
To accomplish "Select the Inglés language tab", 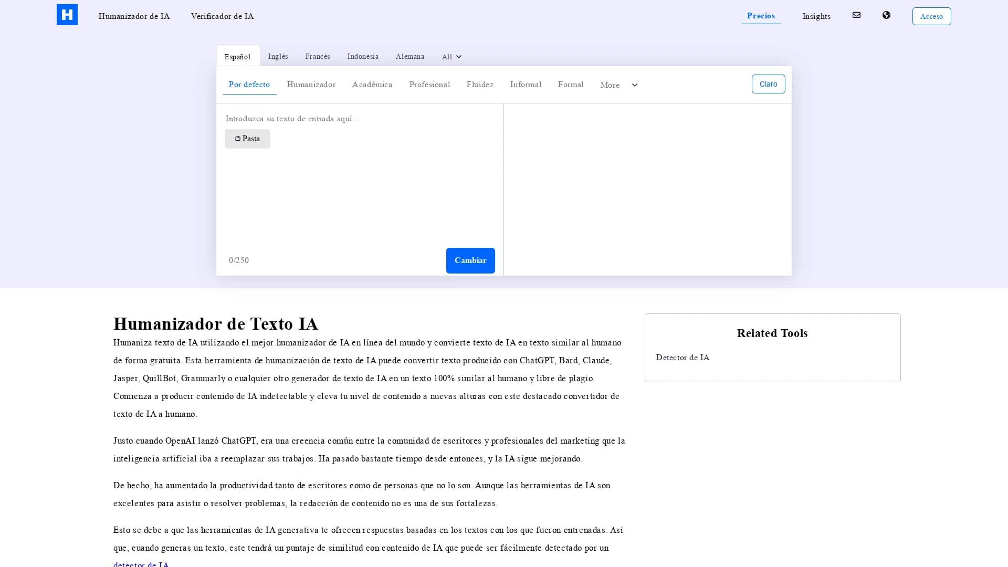I will pos(278,56).
